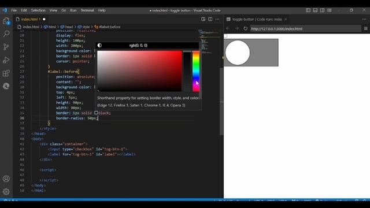Open the Run and Debug view
This screenshot has width=370, height=208.
[x=6, y=60]
